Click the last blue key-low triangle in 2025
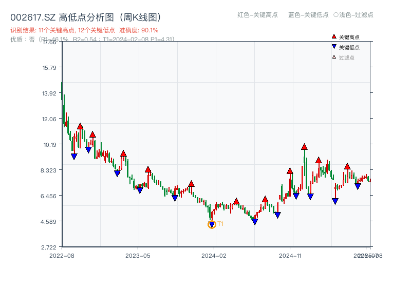 click(358, 186)
